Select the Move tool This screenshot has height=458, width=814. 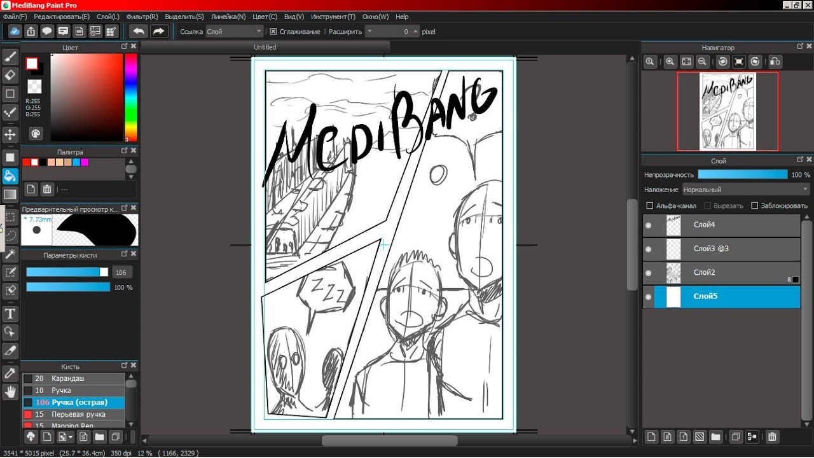tap(10, 134)
